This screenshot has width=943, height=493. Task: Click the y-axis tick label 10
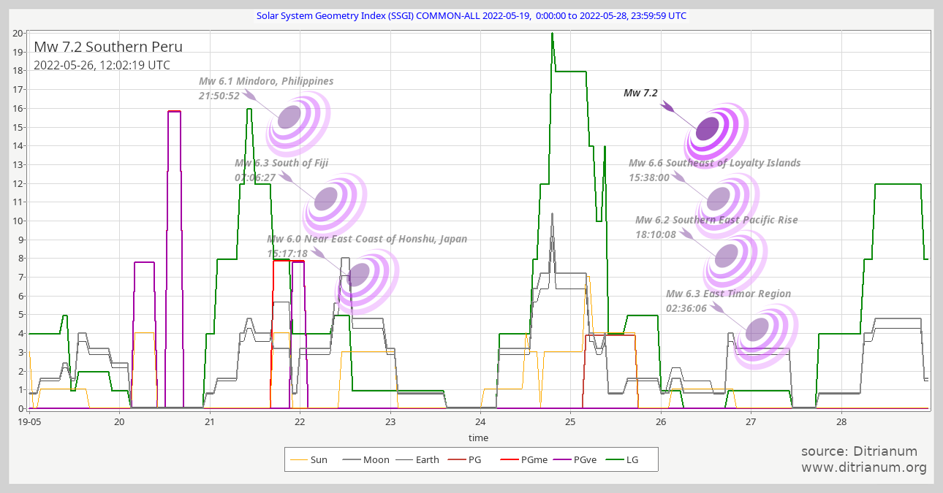click(x=18, y=221)
